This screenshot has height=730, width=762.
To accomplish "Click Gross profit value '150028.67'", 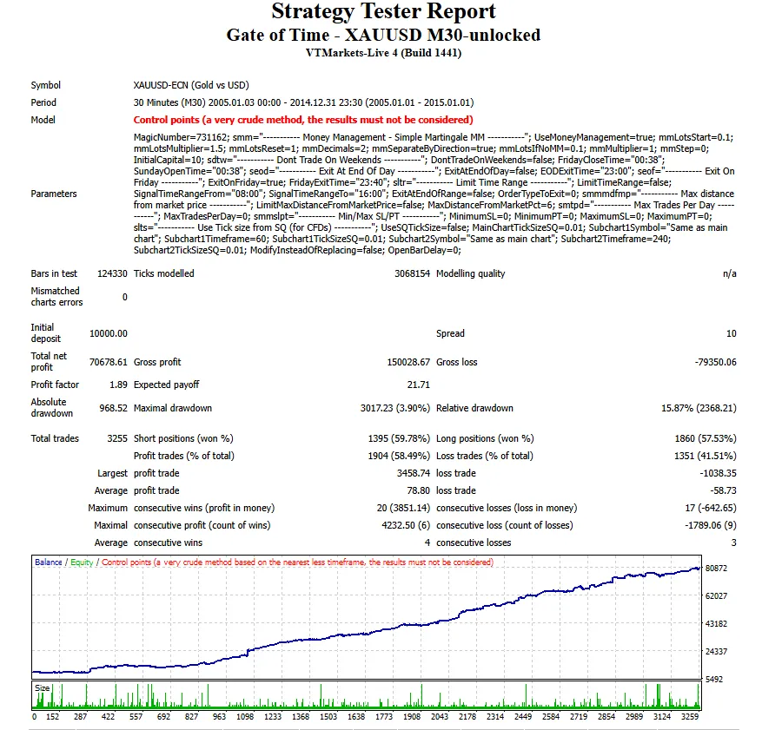I will [x=408, y=362].
